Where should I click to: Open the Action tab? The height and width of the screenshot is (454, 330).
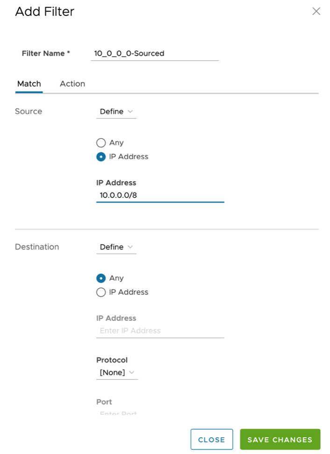[x=72, y=84]
